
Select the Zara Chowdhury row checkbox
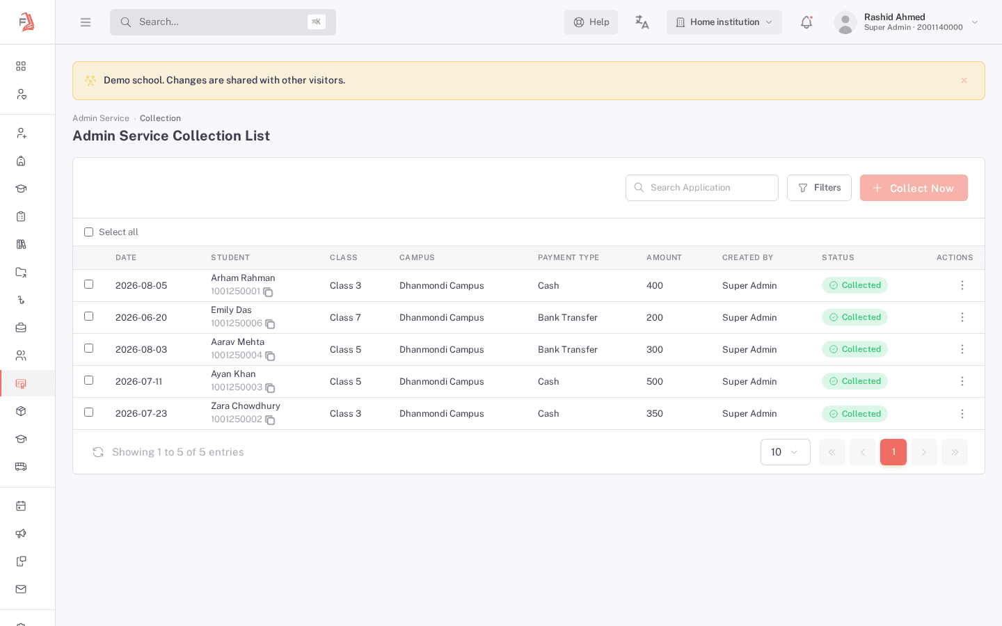coord(88,412)
